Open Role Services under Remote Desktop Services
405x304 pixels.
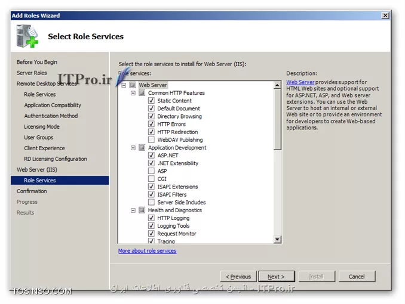tap(40, 94)
